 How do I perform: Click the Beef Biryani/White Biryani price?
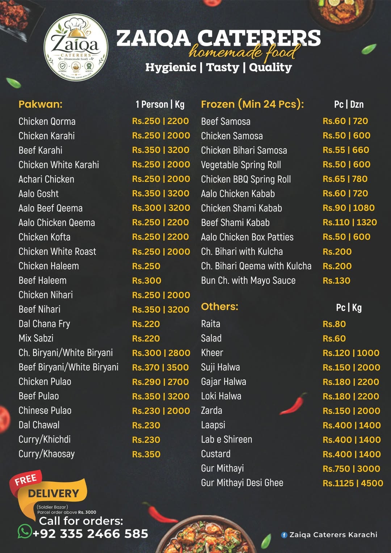[x=160, y=367]
